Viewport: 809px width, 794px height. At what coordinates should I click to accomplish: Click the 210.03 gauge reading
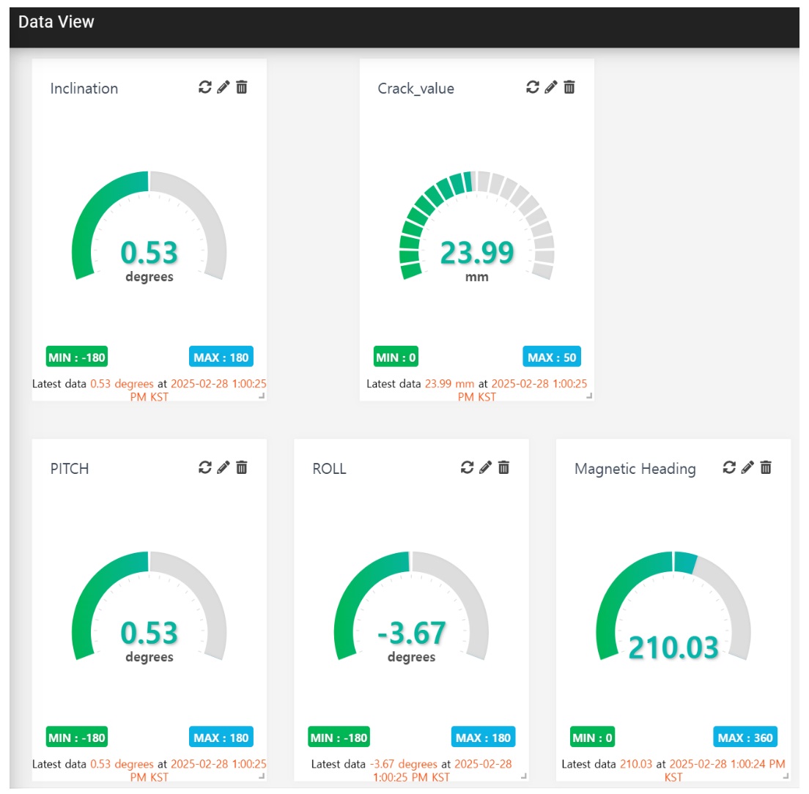click(673, 648)
